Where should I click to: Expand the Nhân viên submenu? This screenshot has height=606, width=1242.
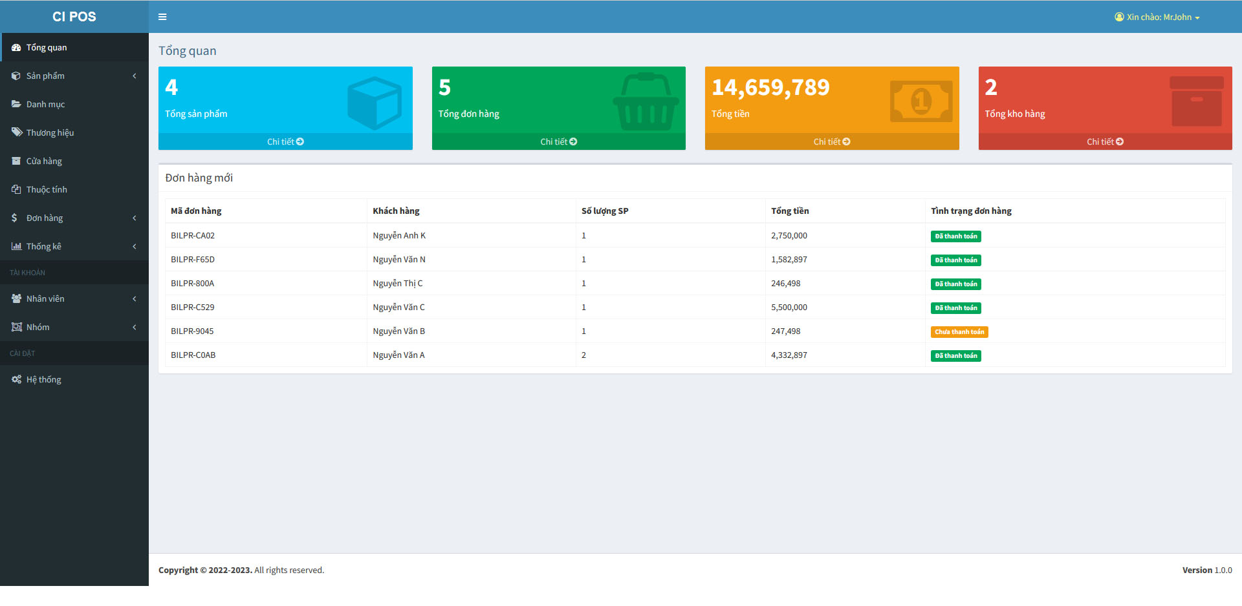(134, 298)
